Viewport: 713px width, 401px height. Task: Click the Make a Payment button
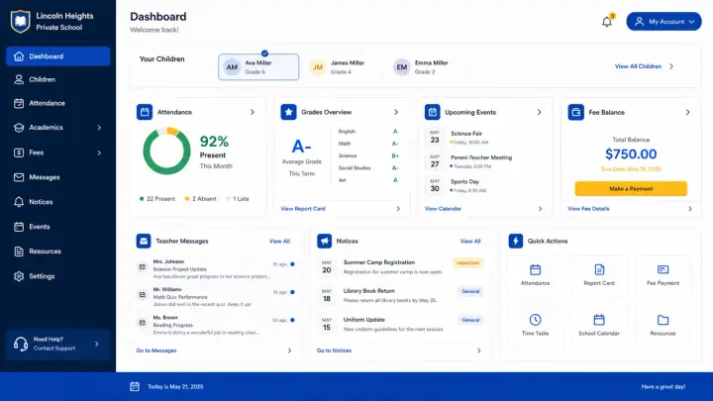pyautogui.click(x=631, y=189)
